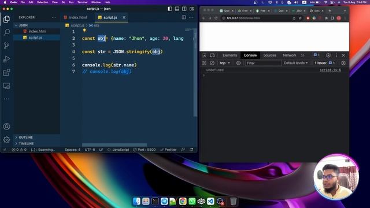Reload the page in Chrome
The width and height of the screenshot is (370, 208).
point(216,18)
